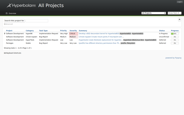Click the highlighted Medium severity cell
This screenshot has width=184, height=115.
click(x=74, y=37)
